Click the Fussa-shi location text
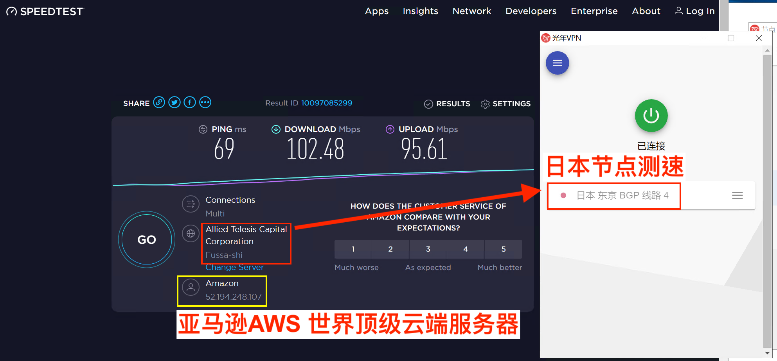This screenshot has height=361, width=777. coord(224,255)
